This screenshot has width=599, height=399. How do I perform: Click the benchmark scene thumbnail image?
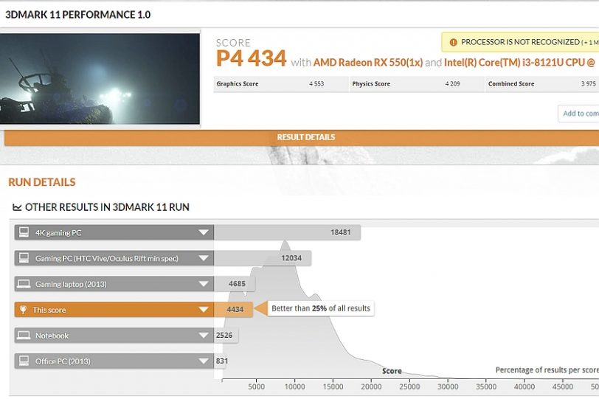[100, 79]
